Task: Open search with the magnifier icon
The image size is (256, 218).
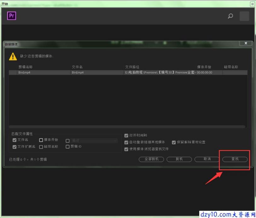Action: 230,16
